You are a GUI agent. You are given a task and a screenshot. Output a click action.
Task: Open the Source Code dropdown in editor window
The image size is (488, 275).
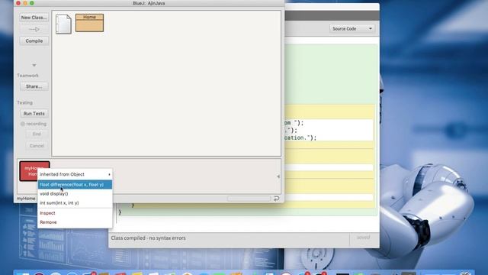[352, 29]
